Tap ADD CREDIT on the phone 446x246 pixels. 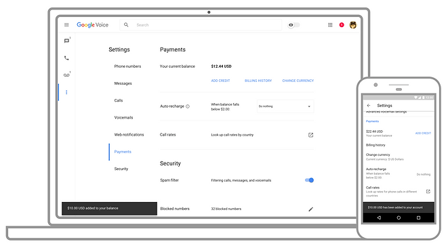tap(423, 133)
